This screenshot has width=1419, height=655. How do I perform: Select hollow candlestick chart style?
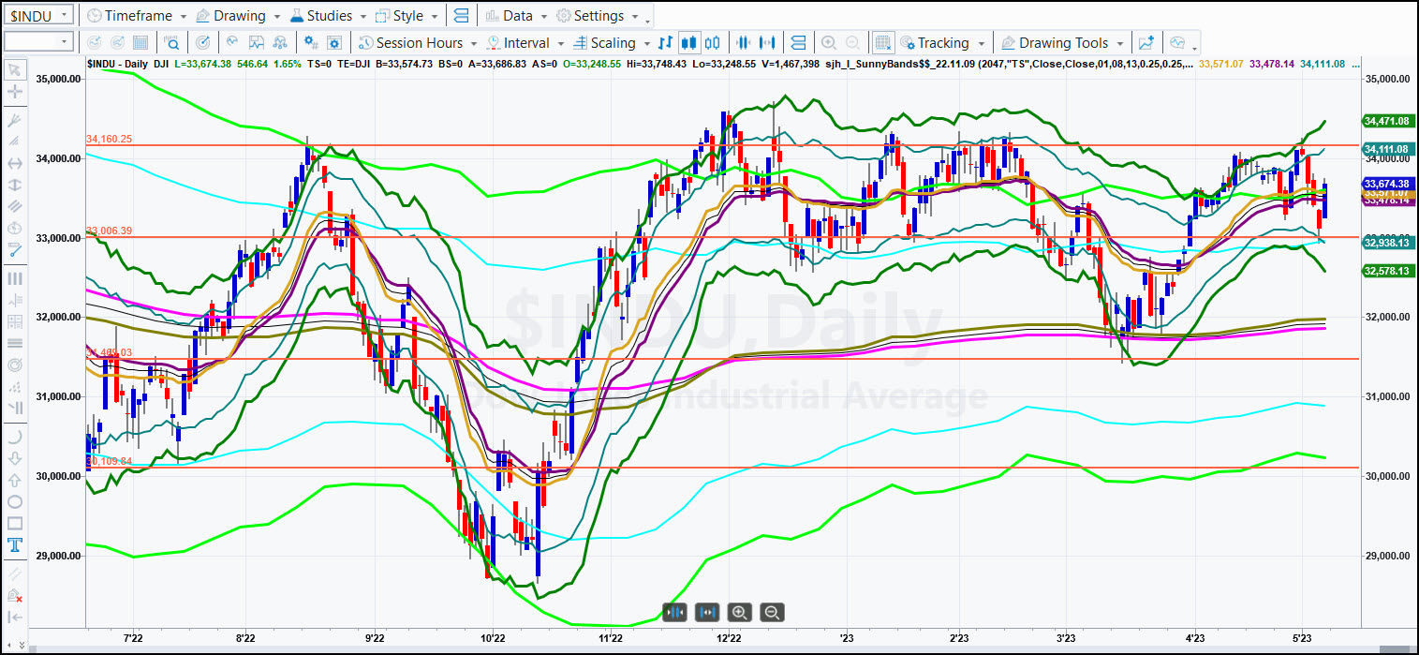pos(713,42)
